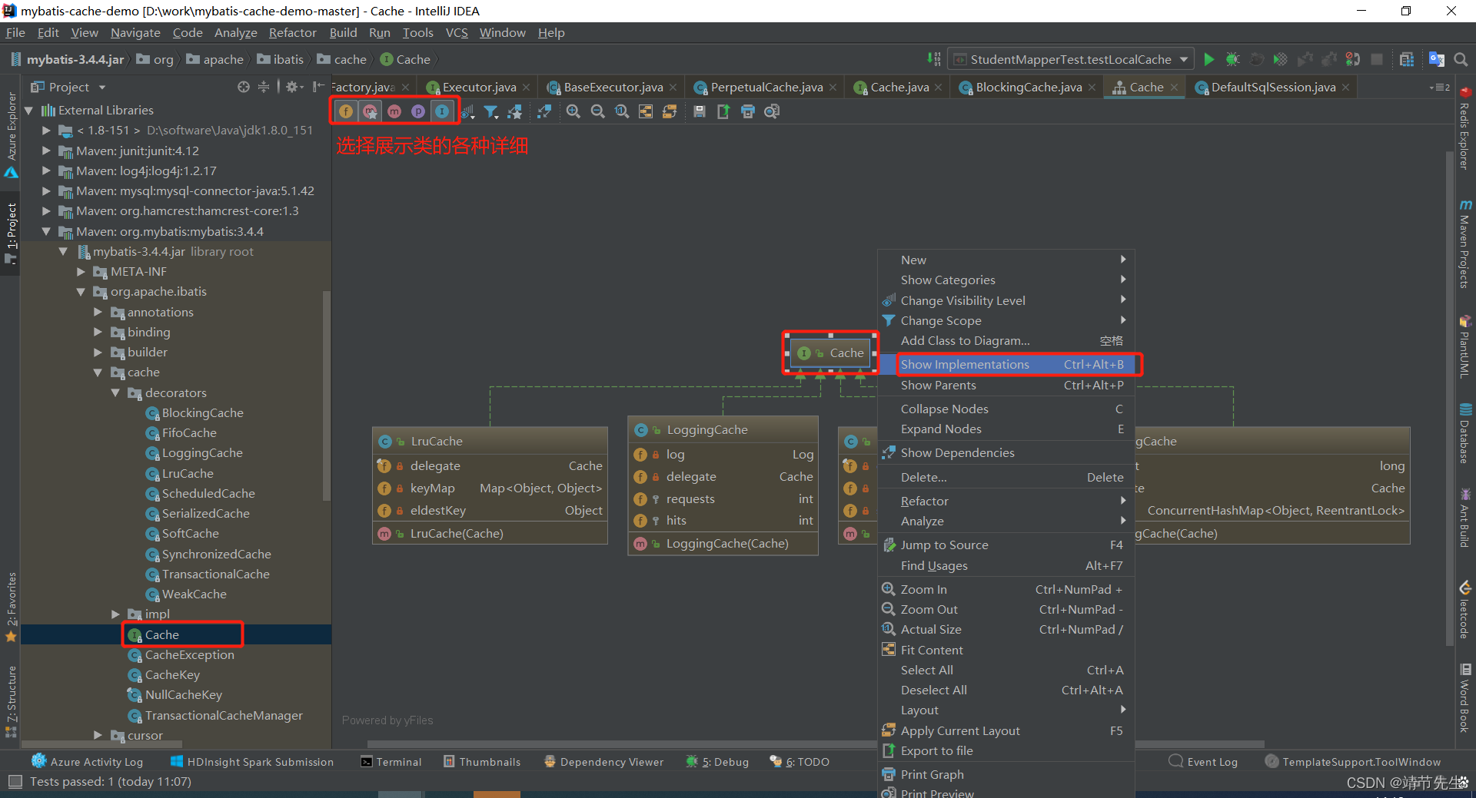Viewport: 1476px width, 798px height.
Task: Click Scroll from Source target icon
Action: (244, 87)
